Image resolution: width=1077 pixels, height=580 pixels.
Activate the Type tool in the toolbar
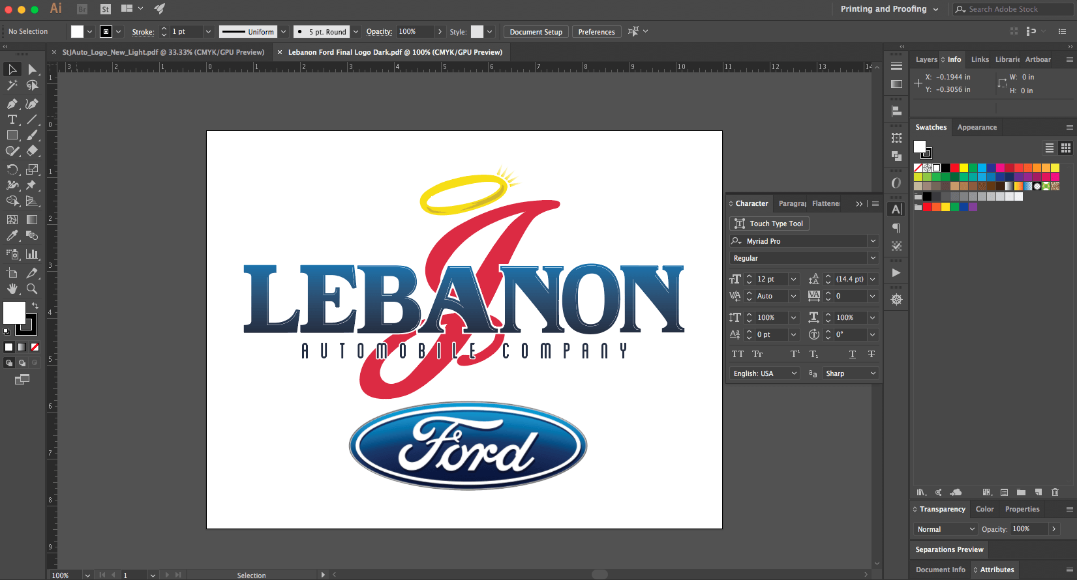pos(12,119)
